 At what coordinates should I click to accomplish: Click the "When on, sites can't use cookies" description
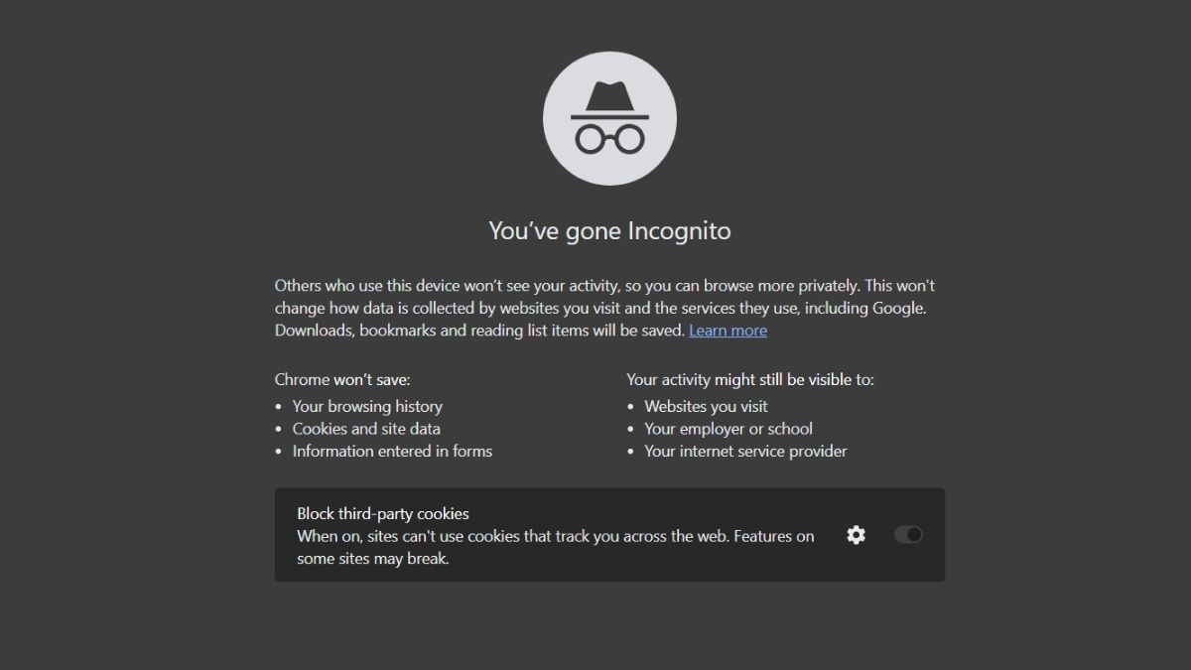[556, 547]
